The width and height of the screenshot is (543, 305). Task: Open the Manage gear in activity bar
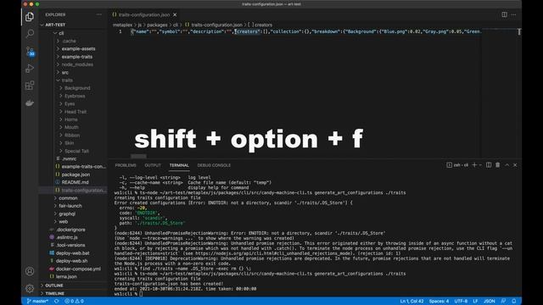coord(30,288)
